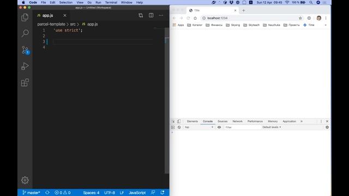Open the errors and warnings counter

63,193
